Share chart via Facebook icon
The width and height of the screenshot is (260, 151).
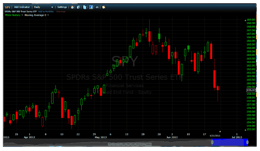[x=91, y=7]
